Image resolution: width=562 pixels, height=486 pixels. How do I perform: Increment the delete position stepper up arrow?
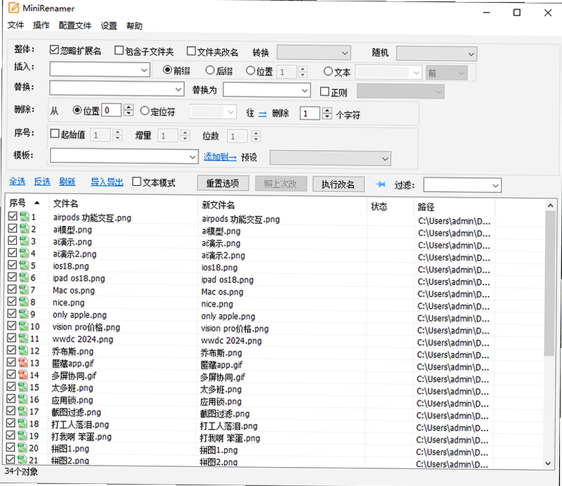(x=129, y=107)
